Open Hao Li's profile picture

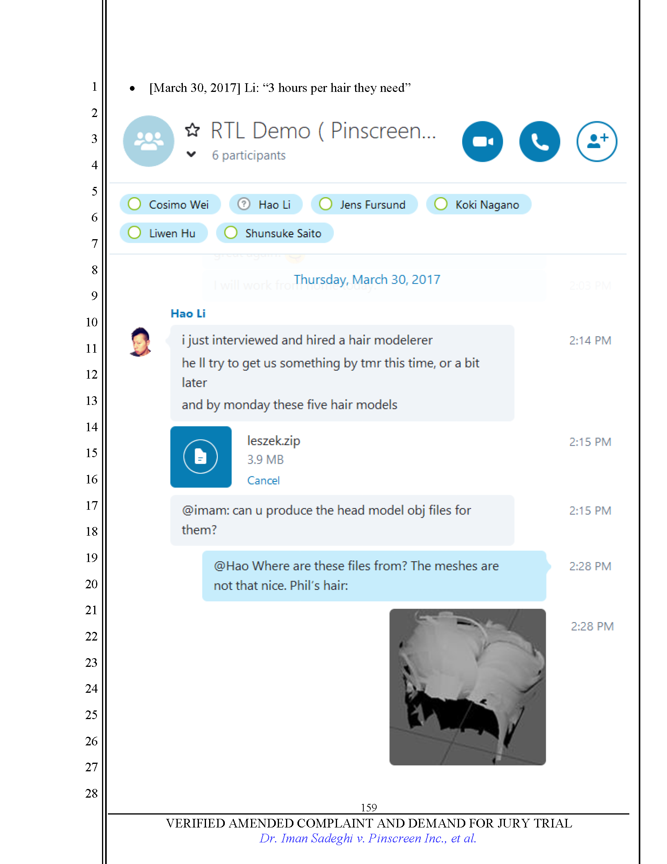point(140,342)
